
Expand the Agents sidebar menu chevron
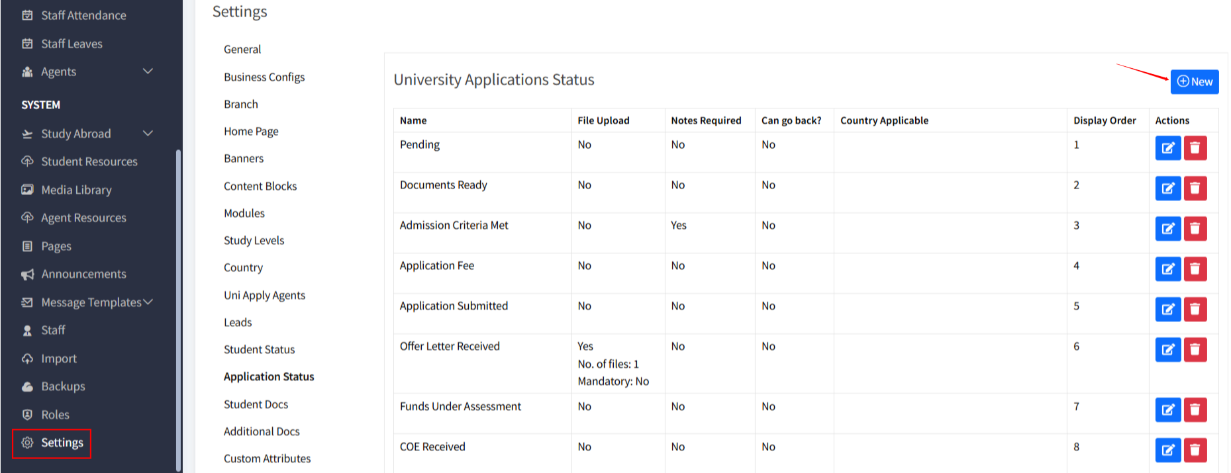click(x=148, y=71)
